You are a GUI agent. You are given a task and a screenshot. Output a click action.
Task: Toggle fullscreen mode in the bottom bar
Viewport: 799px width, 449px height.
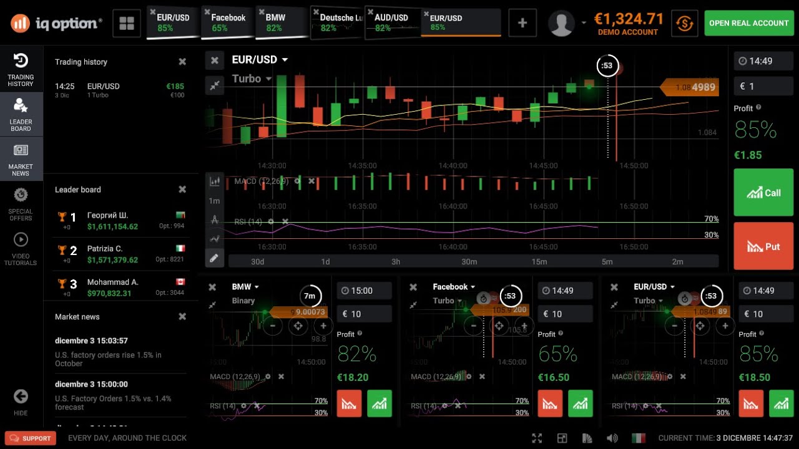[x=537, y=438]
